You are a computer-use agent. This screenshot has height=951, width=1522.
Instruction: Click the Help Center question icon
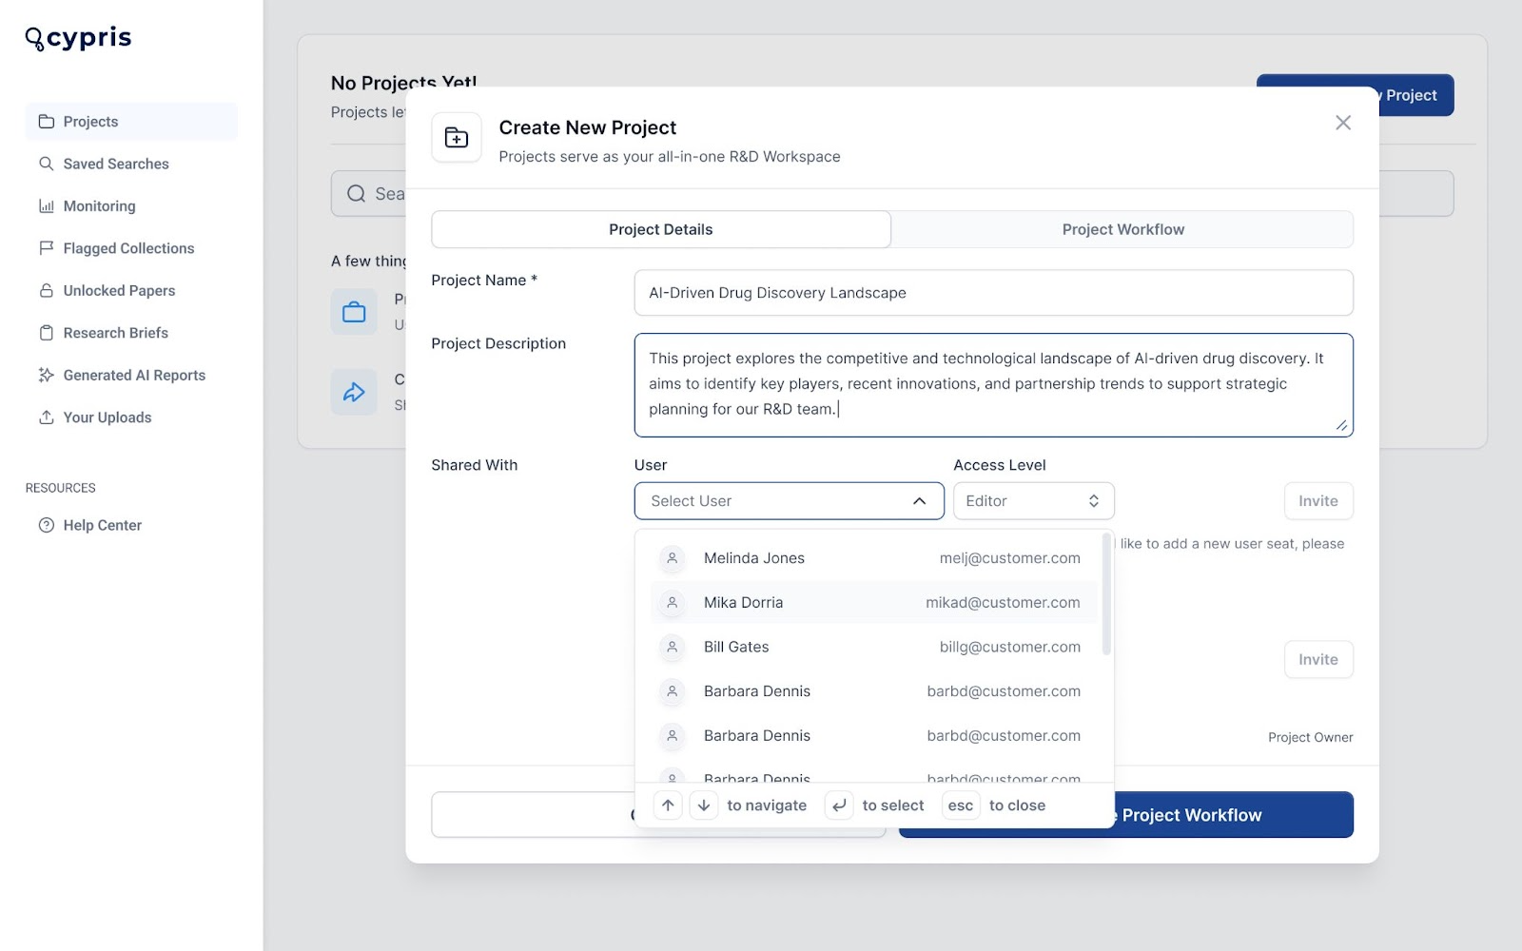[x=46, y=525]
